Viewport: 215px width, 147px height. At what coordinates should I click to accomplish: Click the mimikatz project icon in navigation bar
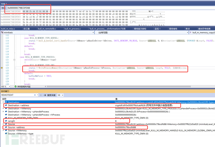[x=2, y=32]
